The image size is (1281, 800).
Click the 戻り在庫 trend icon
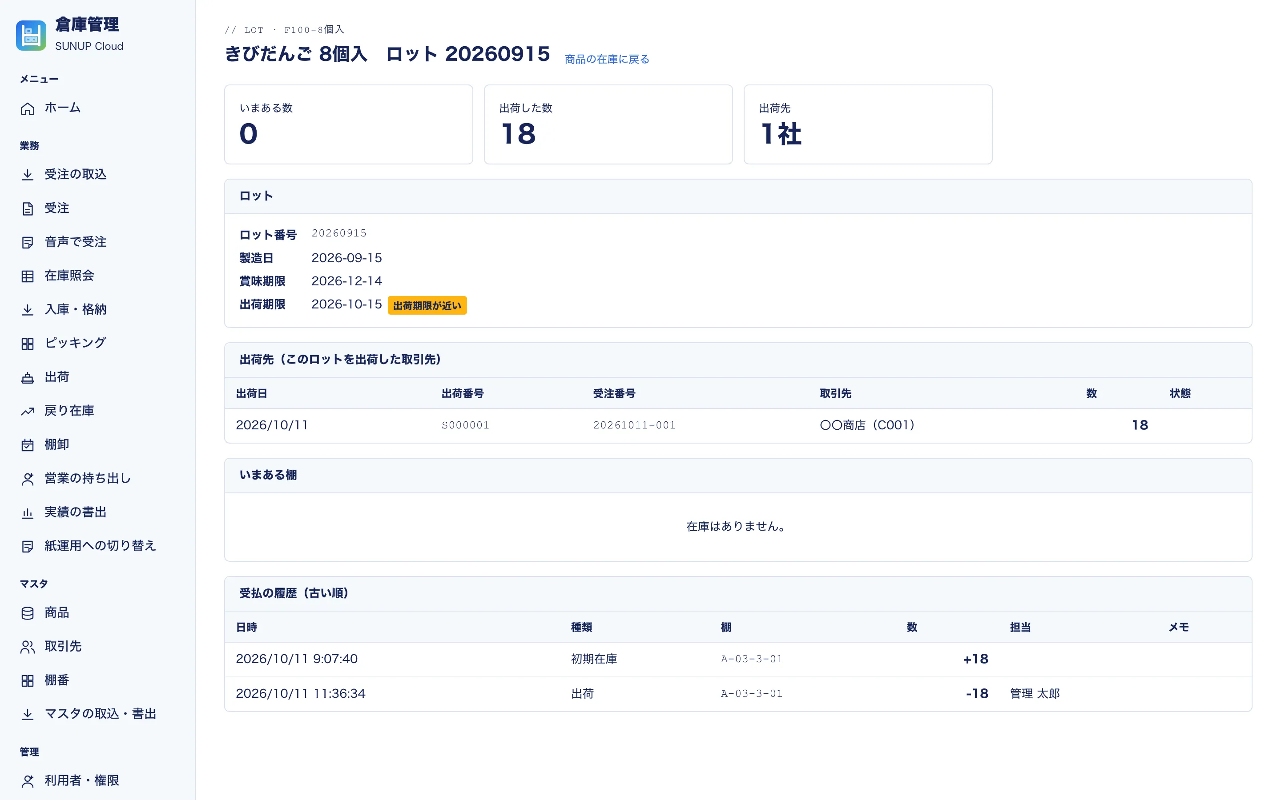[x=28, y=411]
